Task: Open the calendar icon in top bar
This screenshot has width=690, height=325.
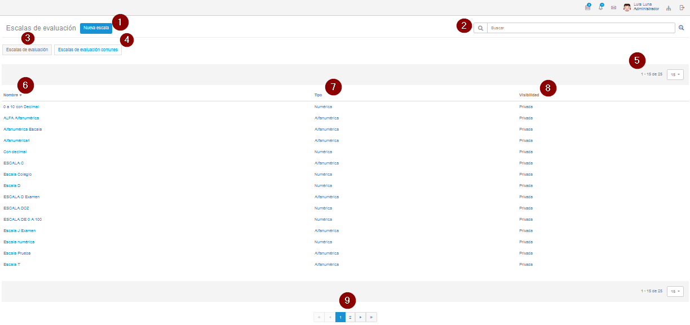Action: (x=587, y=7)
